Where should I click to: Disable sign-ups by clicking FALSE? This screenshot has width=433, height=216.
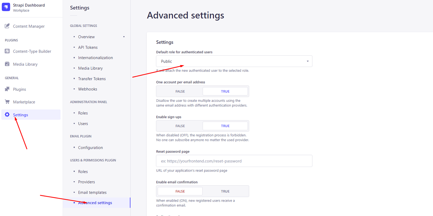180,126
